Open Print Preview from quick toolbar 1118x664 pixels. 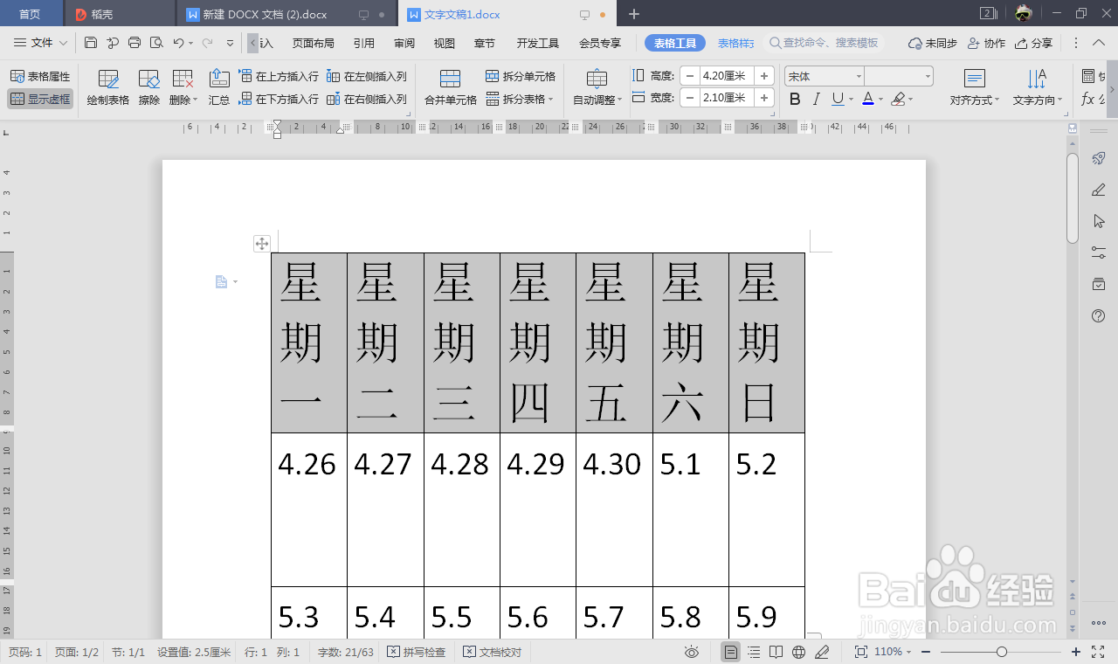click(x=156, y=43)
